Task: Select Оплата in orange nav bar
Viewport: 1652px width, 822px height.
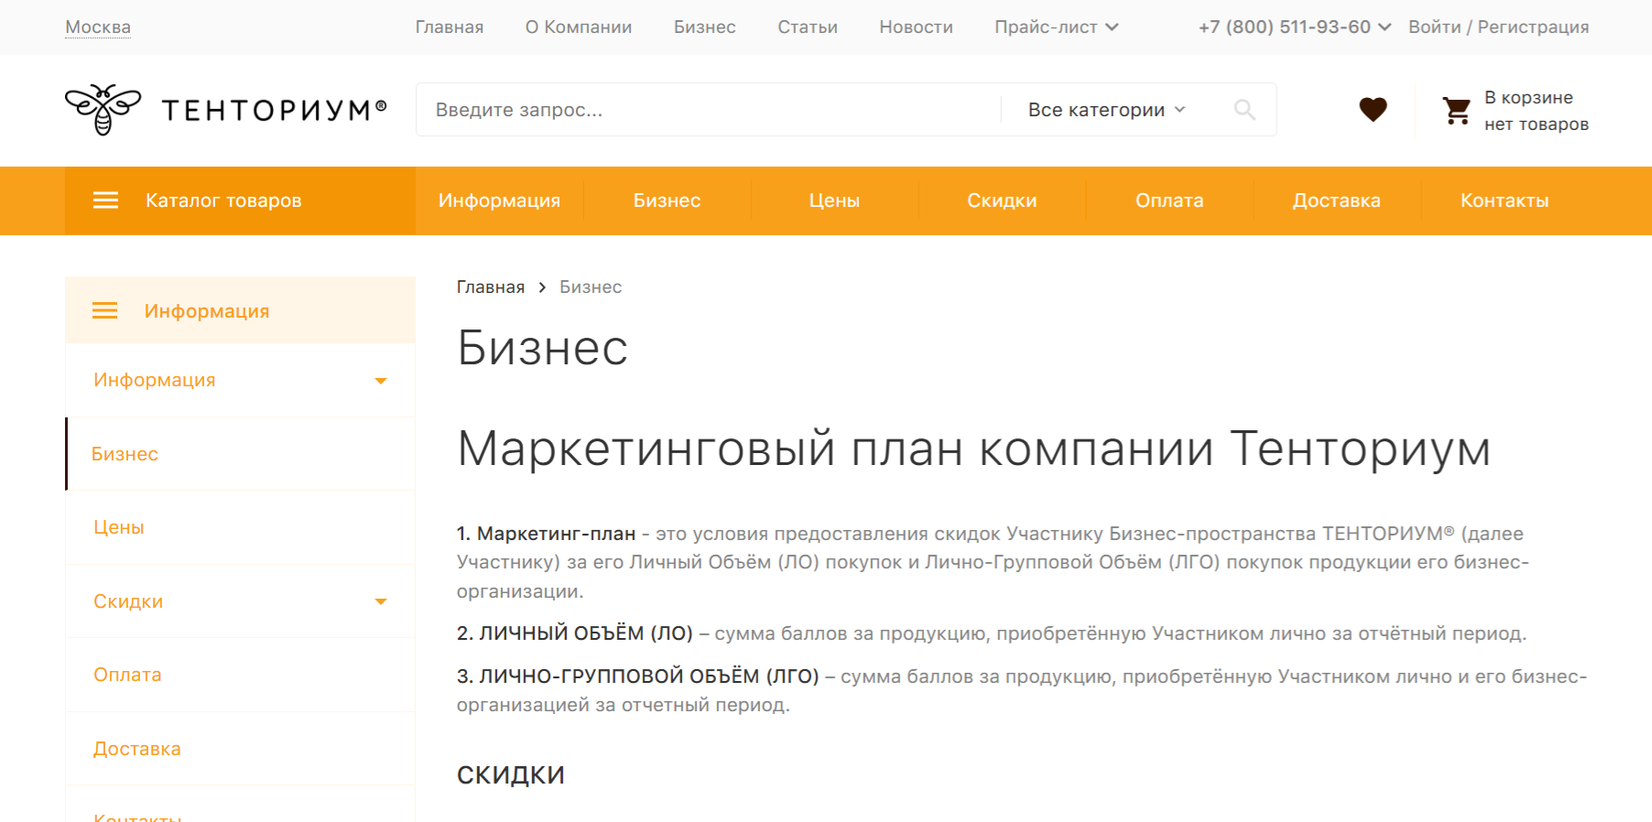Action: click(1169, 200)
